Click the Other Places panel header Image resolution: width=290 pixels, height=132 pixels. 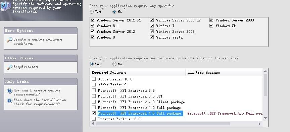click(x=41, y=58)
